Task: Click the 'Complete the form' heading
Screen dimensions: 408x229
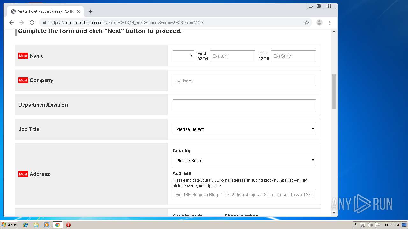Action: [x=100, y=31]
